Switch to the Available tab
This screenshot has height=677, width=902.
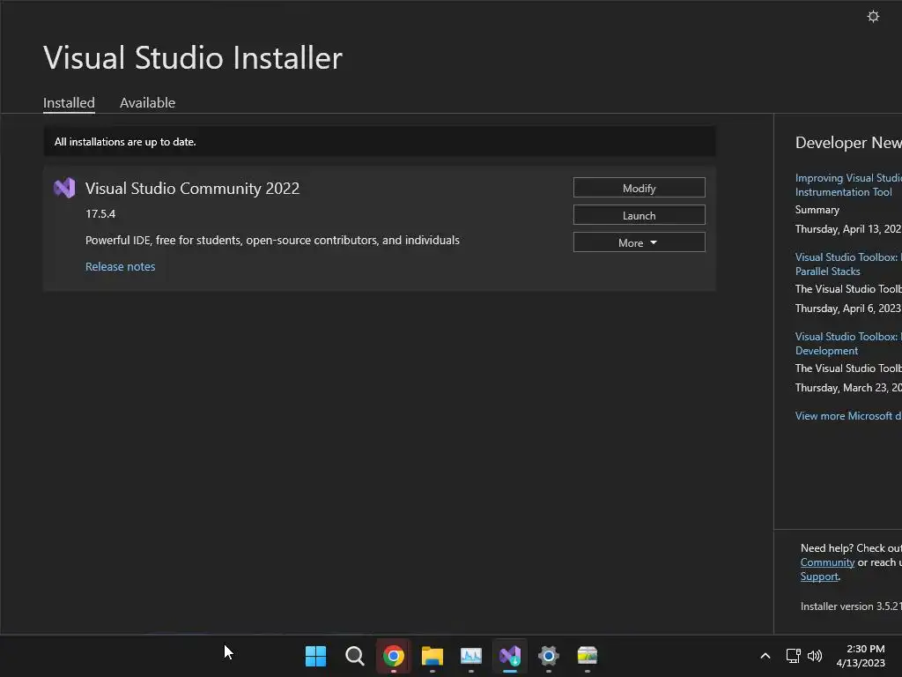[147, 103]
